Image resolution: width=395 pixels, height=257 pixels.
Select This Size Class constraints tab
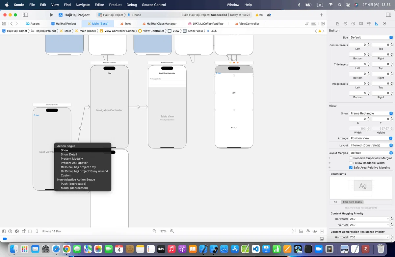click(x=352, y=202)
